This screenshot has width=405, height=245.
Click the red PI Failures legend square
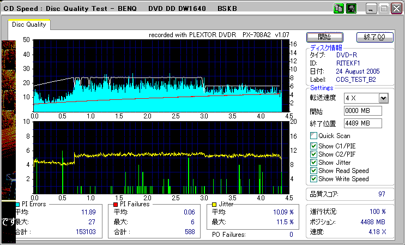[116, 204]
